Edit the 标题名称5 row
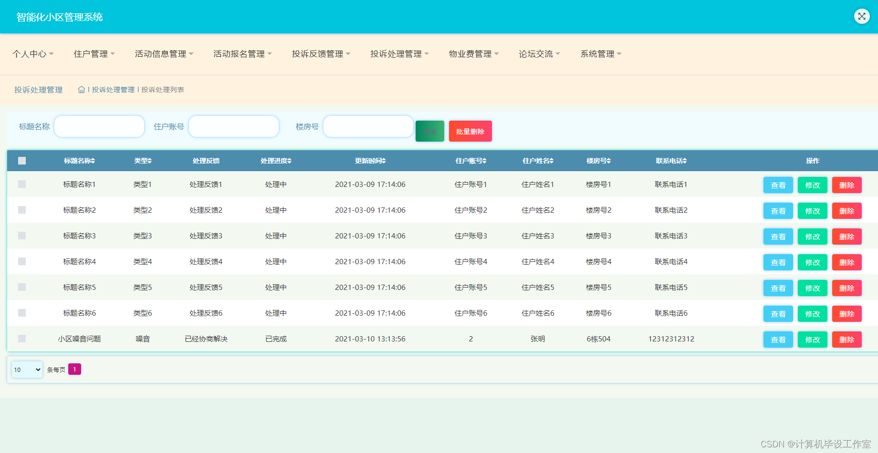Viewport: 878px width, 453px height. click(x=813, y=288)
